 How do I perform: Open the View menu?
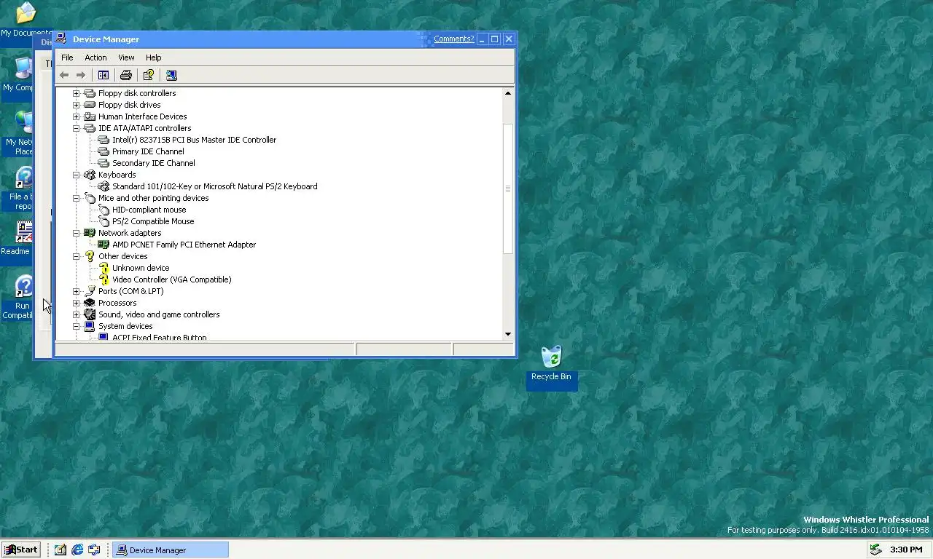point(126,58)
